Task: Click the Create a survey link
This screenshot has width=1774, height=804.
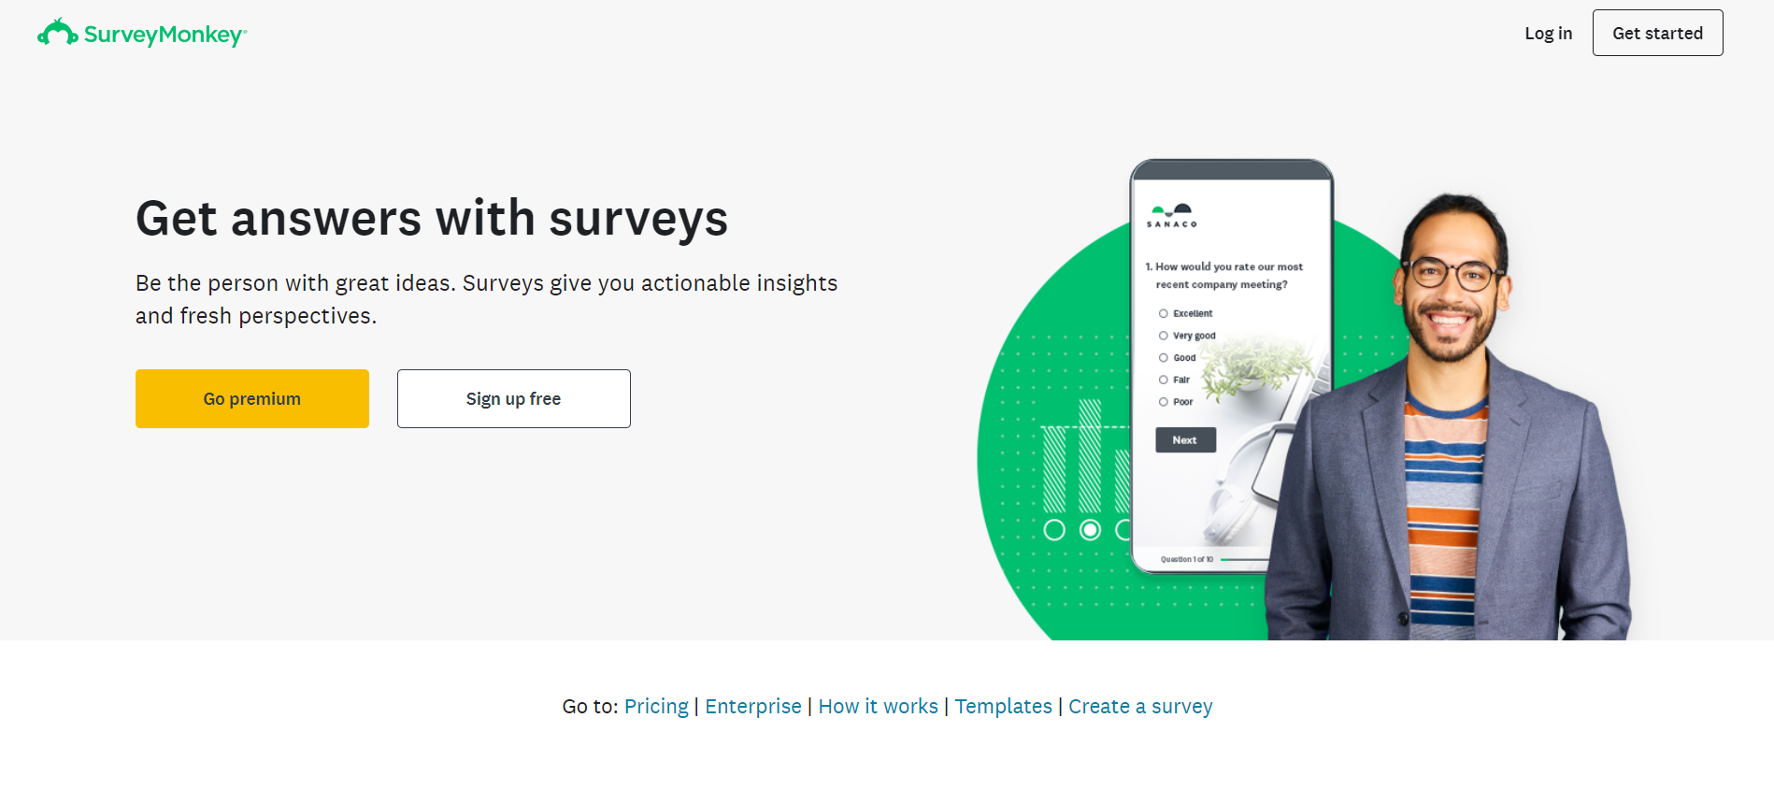Action: point(1140,707)
